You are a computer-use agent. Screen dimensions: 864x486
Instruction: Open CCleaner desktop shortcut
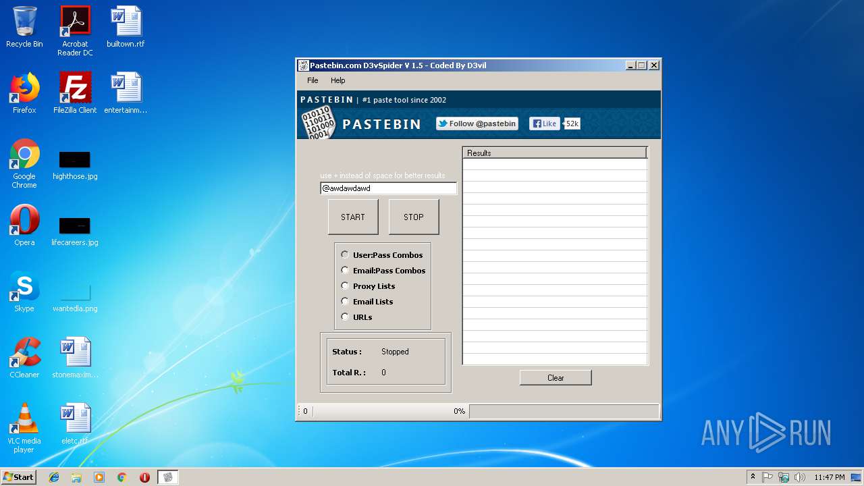pos(24,358)
